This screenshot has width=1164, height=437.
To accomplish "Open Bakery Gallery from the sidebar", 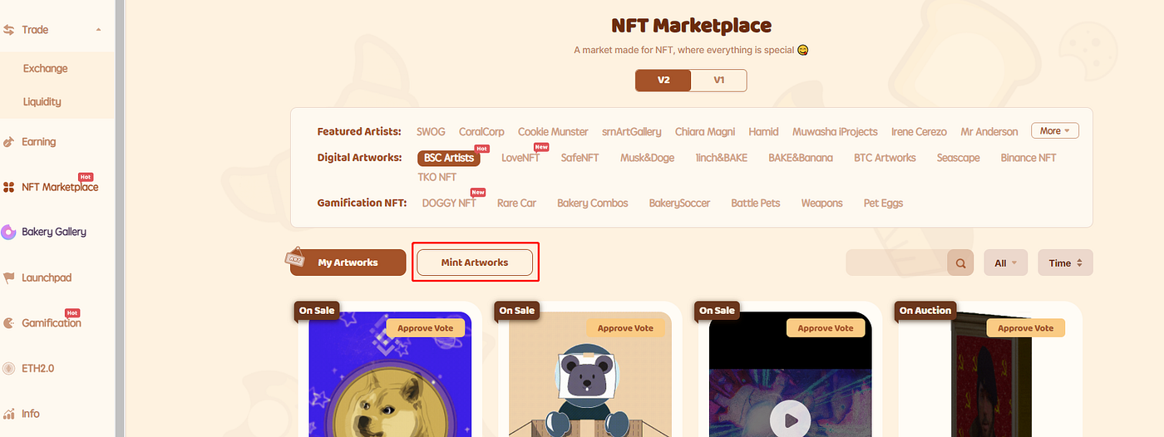I will [54, 232].
